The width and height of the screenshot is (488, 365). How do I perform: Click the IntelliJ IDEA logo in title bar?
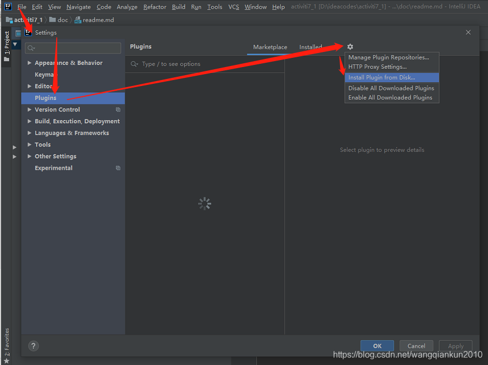pos(8,6)
